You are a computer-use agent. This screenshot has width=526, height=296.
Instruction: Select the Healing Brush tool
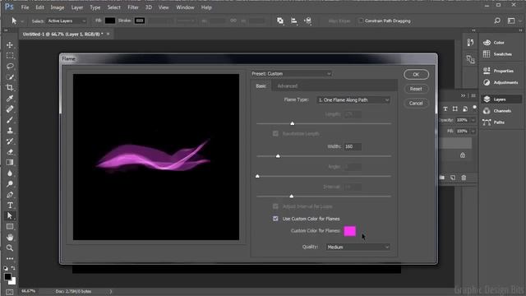[x=10, y=109]
